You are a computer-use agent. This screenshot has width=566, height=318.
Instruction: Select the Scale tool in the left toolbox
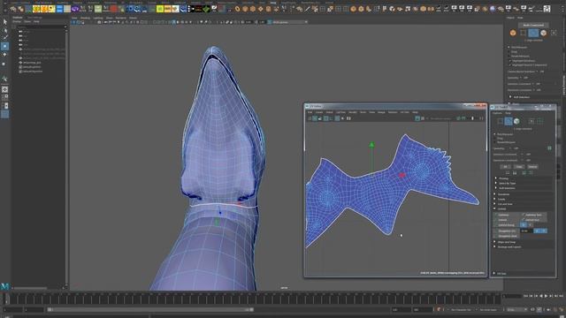coord(4,64)
